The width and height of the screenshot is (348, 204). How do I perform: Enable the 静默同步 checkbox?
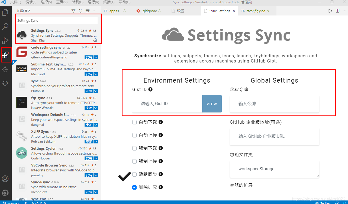(134, 174)
